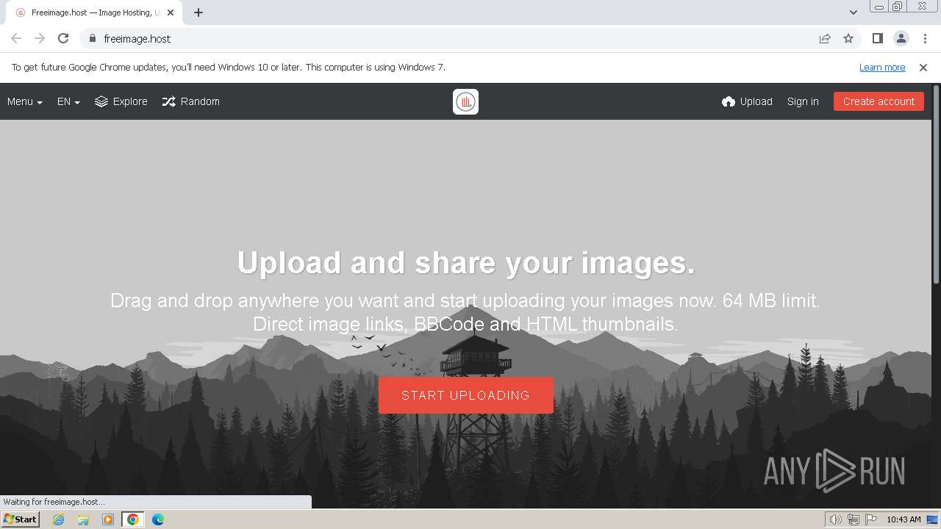Click the 'Upload and share your images.' heading
The height and width of the screenshot is (529, 941).
[x=466, y=263]
